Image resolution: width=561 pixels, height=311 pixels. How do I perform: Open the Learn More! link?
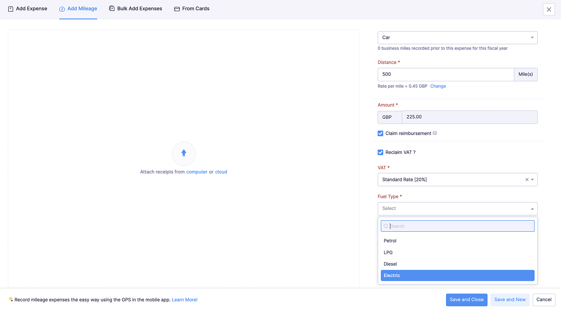(x=184, y=300)
